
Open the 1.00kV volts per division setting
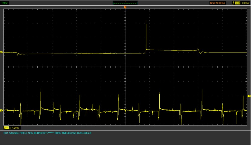point(16,128)
